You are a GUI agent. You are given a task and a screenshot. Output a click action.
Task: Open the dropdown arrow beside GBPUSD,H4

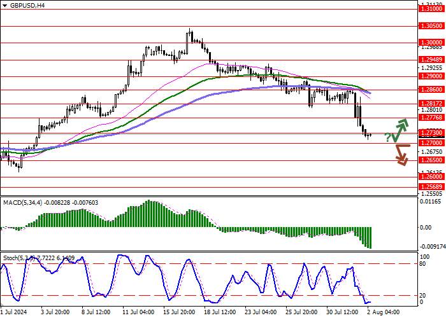click(x=5, y=5)
